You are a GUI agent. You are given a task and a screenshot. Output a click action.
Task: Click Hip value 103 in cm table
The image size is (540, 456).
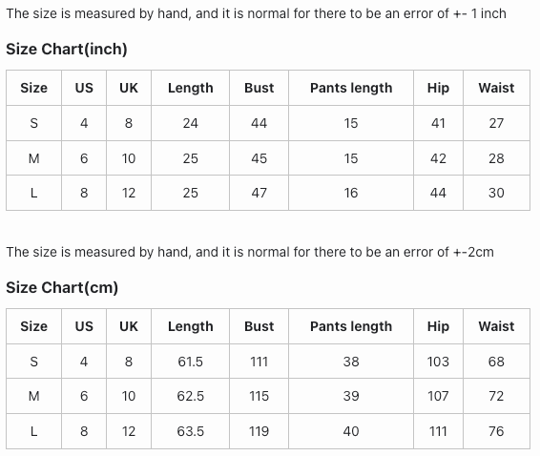438,362
